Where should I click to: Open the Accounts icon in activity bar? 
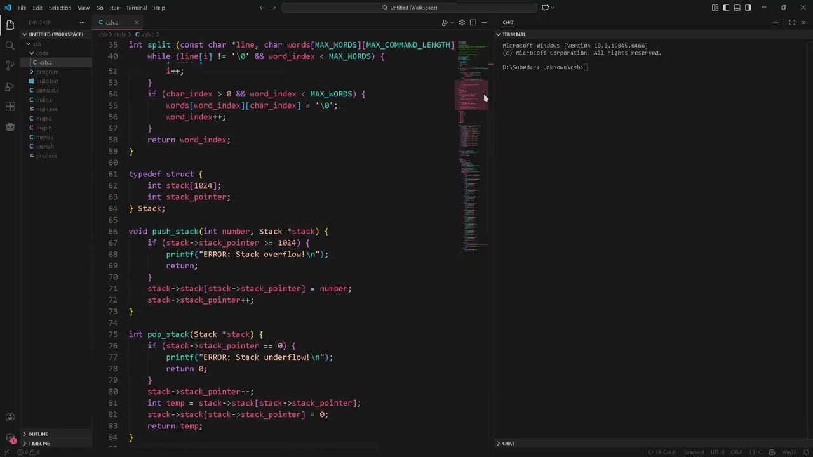pos(10,417)
